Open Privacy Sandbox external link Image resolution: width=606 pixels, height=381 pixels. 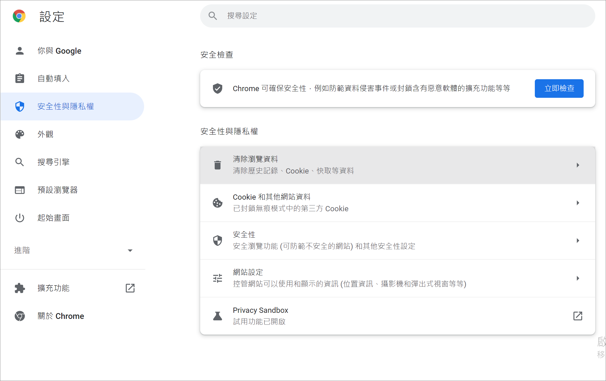(x=578, y=316)
